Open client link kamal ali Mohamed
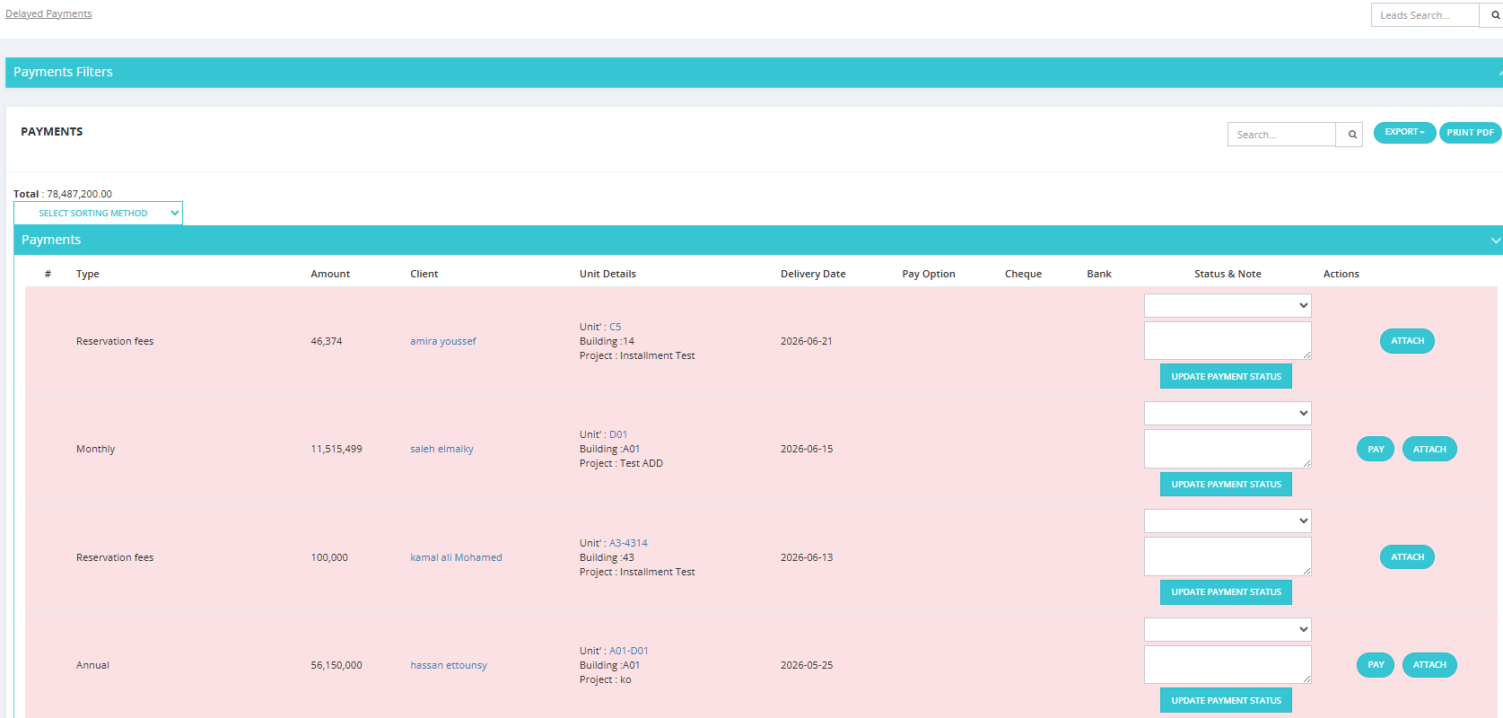1503x718 pixels. click(x=456, y=557)
